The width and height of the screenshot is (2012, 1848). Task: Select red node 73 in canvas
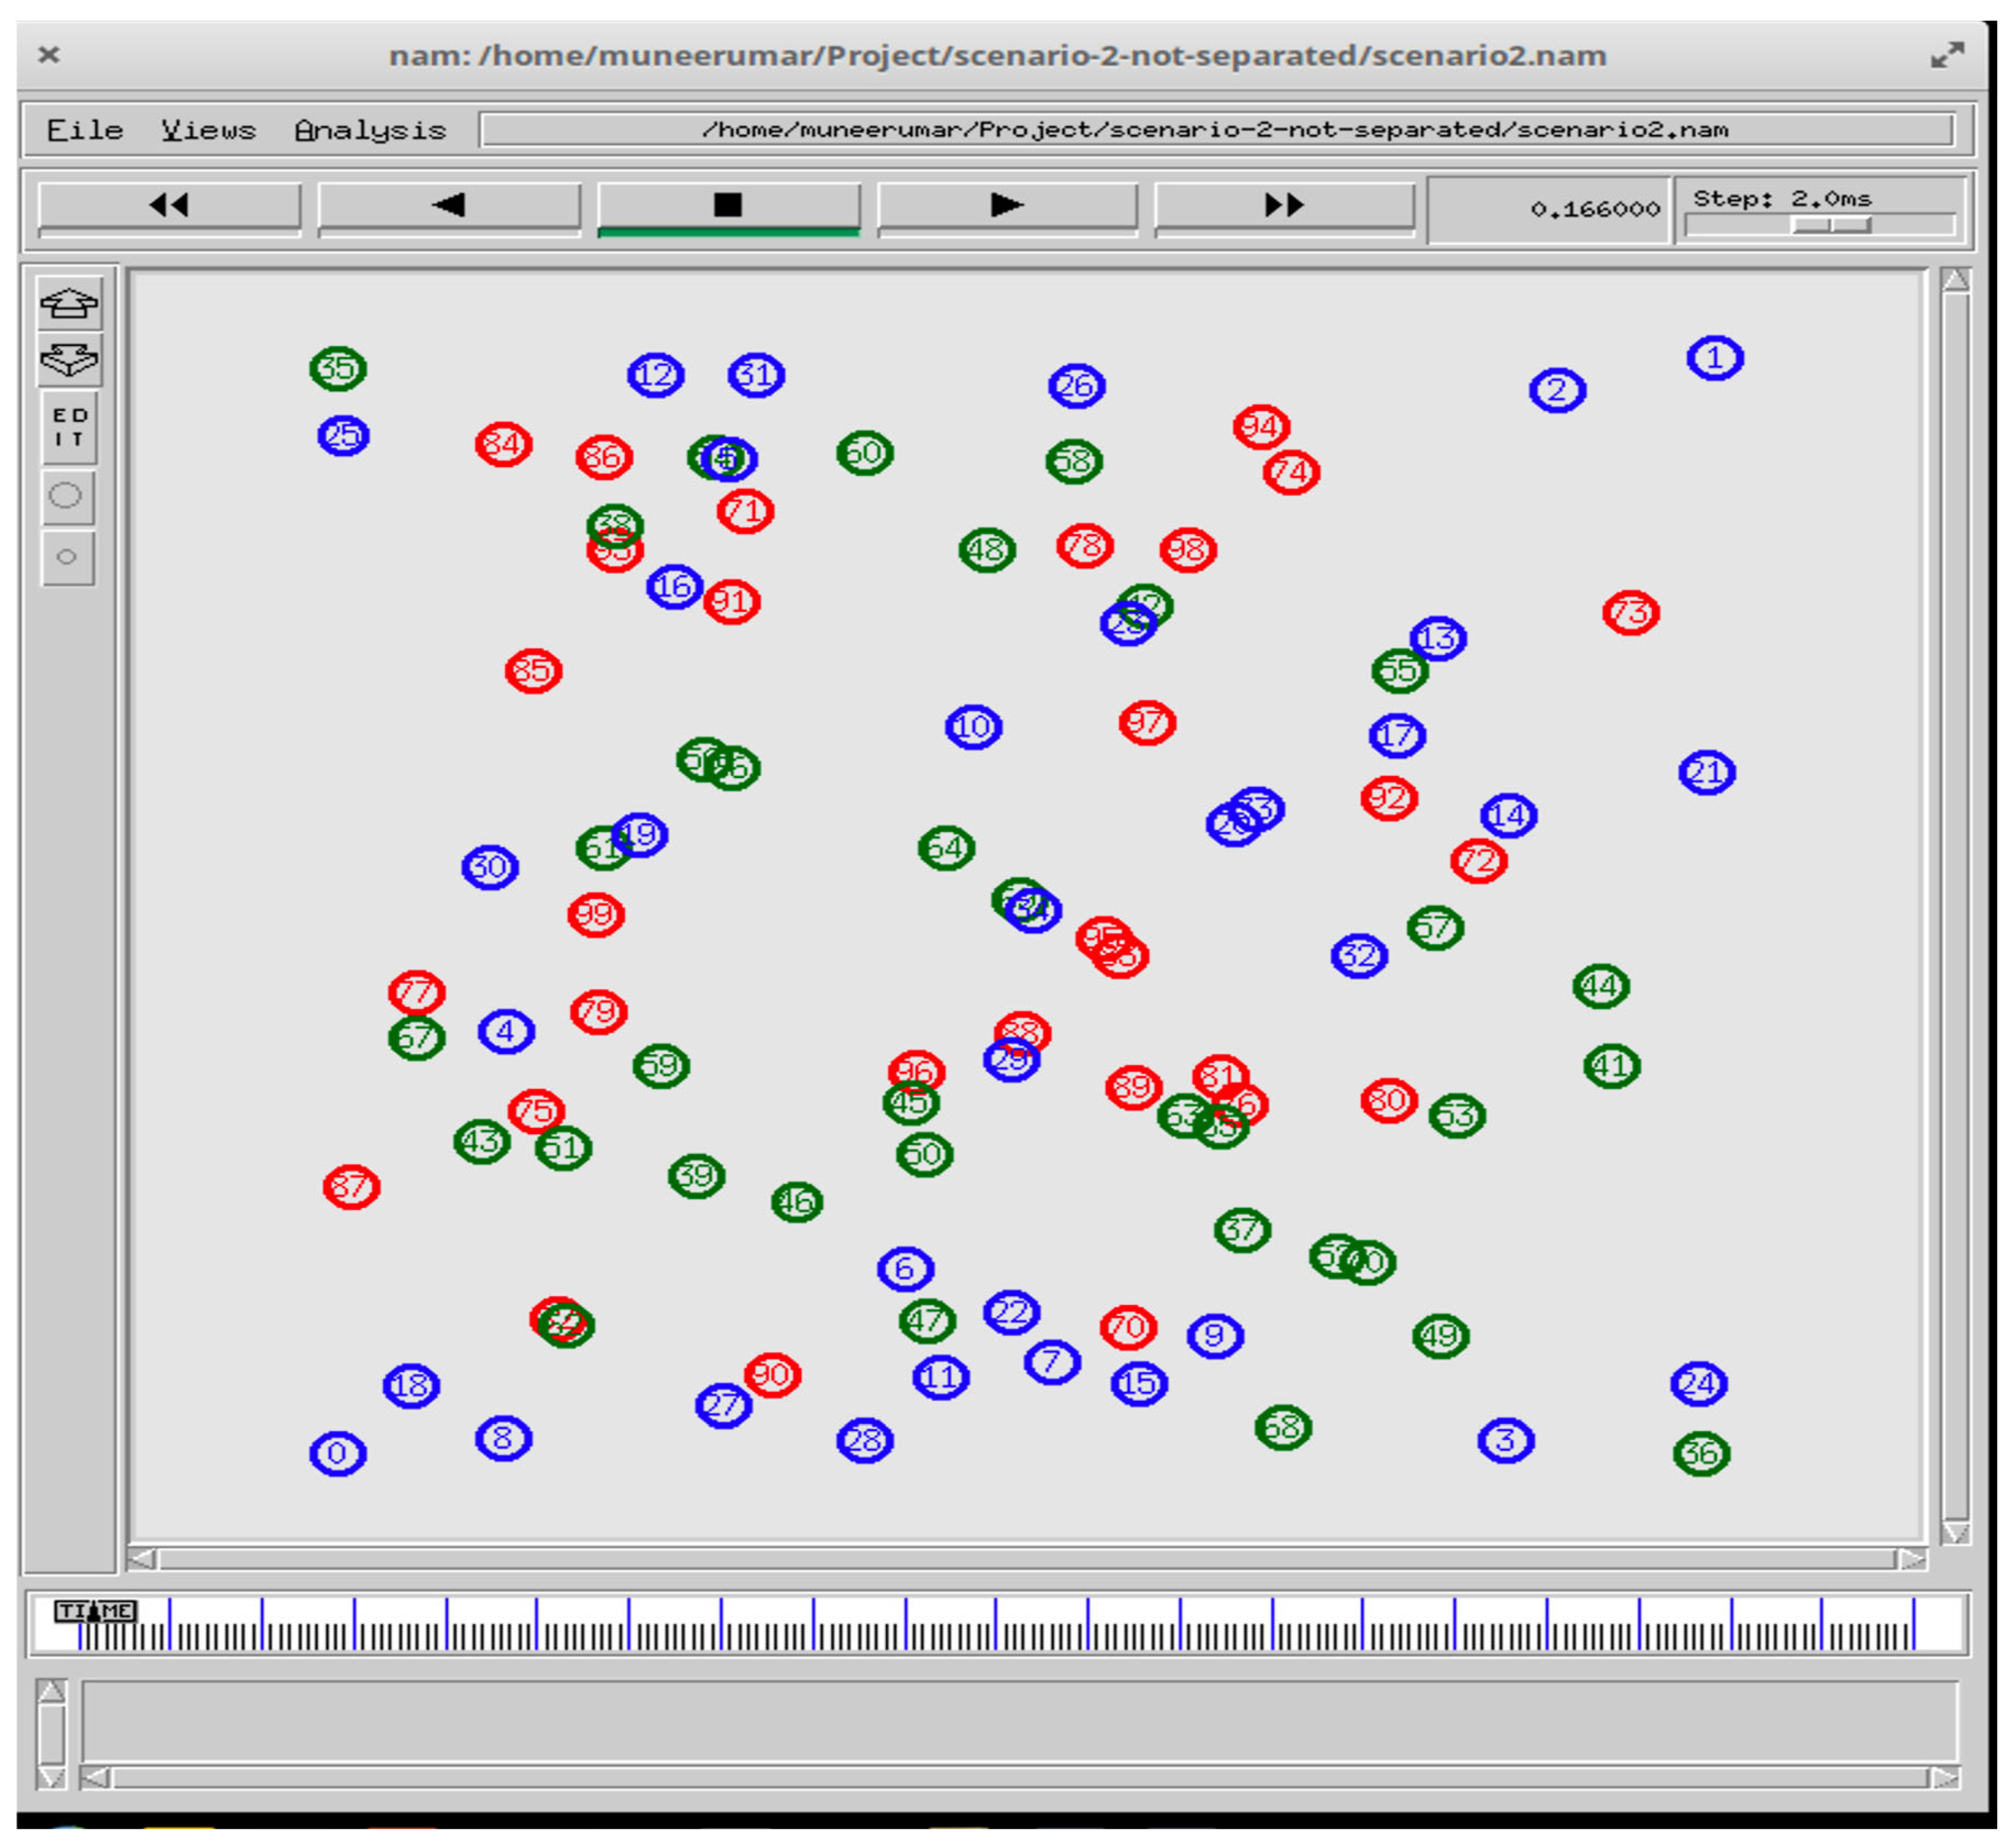[x=1630, y=612]
